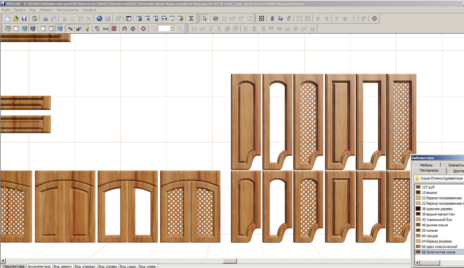This screenshot has height=268, width=464.
Task: Open zoom level dropdown box
Action: (172, 28)
